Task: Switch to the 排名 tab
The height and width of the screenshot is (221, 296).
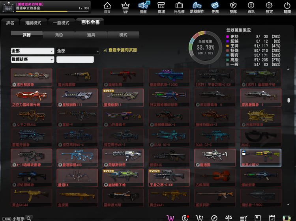Action: pos(10,22)
